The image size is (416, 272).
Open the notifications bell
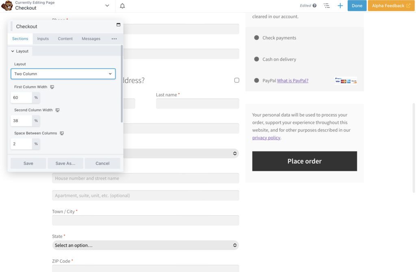(122, 6)
